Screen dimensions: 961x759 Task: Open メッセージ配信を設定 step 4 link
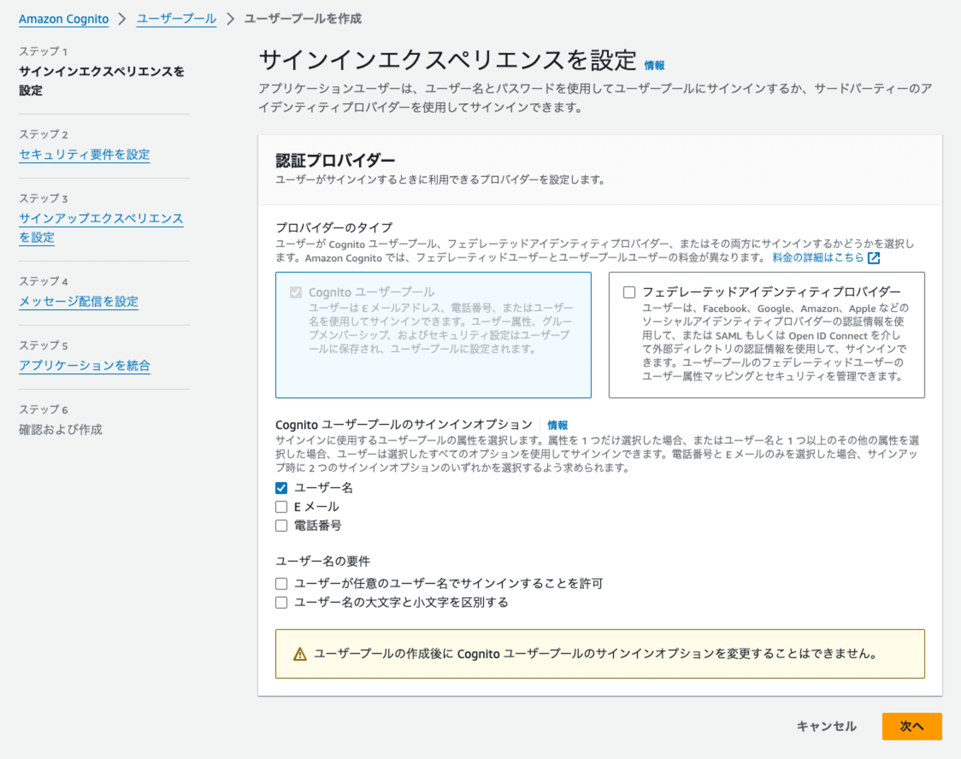tap(79, 301)
